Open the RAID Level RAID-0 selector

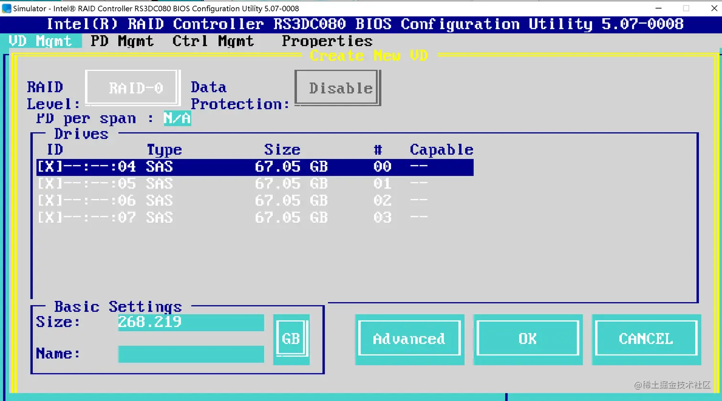(x=133, y=88)
